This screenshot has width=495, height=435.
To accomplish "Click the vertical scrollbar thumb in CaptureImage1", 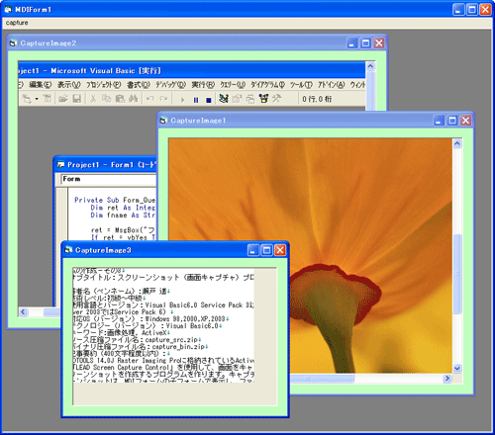I will pos(457,274).
